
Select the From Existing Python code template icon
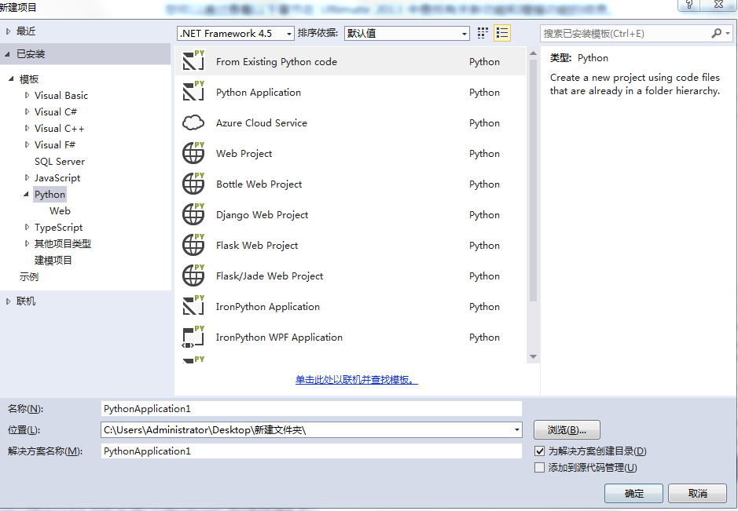(x=193, y=60)
